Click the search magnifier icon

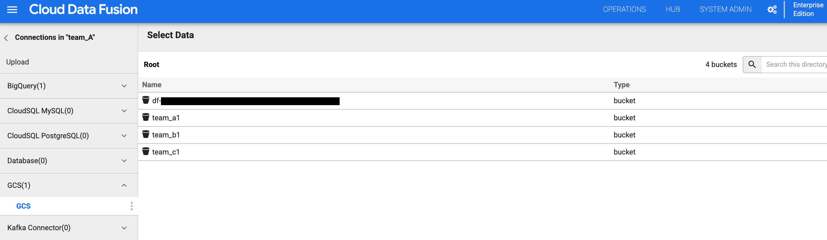[752, 64]
